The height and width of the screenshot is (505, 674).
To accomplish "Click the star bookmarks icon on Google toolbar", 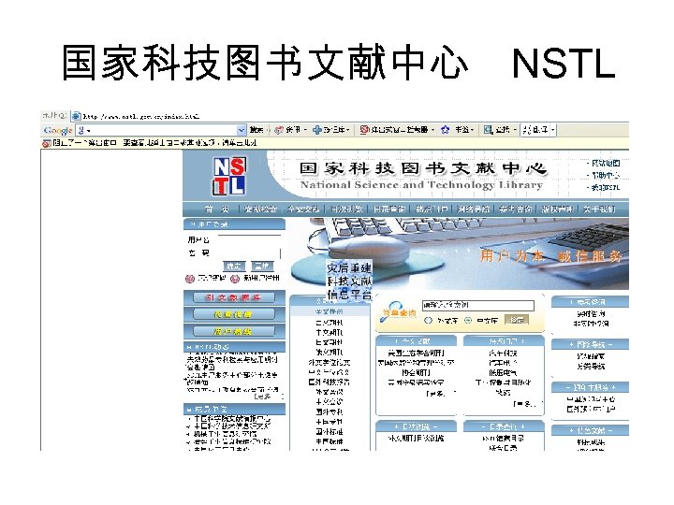I will (x=446, y=130).
